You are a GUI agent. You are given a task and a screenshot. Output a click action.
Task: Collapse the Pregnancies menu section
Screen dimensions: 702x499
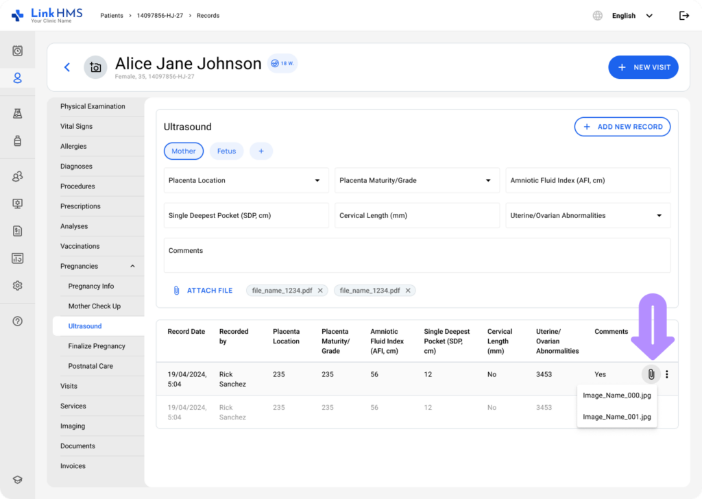click(132, 266)
